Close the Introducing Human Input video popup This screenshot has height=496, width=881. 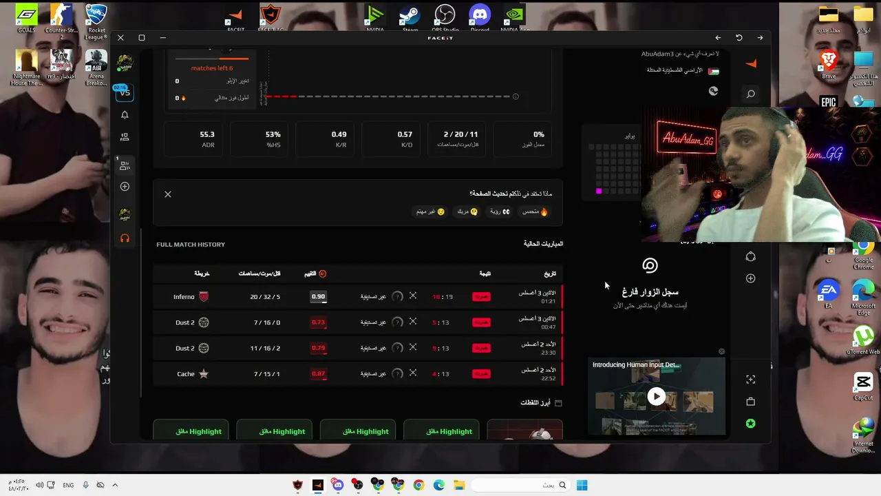[721, 352]
